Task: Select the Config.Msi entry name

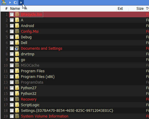Action: click(x=30, y=32)
